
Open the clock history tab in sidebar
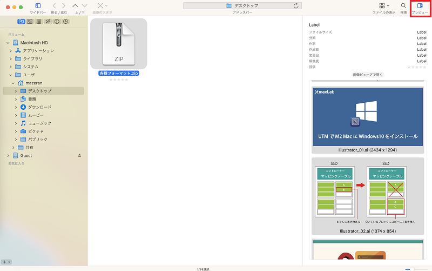(x=65, y=22)
